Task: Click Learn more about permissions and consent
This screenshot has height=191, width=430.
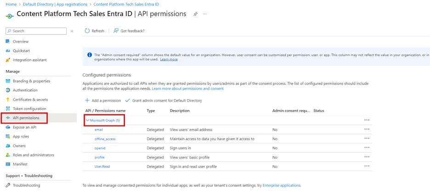Action: (187, 89)
